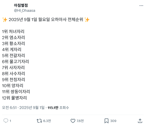Select the 1위 처녀자리 line

pyautogui.click(x=13, y=32)
